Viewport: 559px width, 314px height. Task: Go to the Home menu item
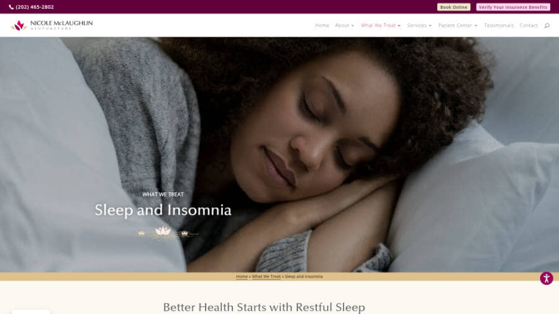pos(322,25)
